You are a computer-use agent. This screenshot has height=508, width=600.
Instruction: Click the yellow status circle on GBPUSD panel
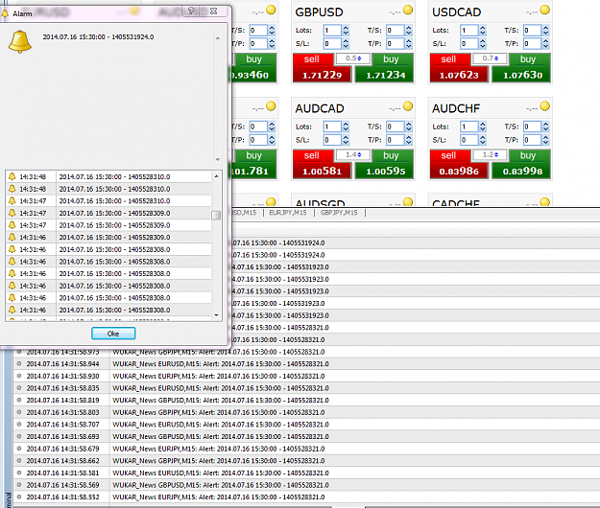point(408,10)
